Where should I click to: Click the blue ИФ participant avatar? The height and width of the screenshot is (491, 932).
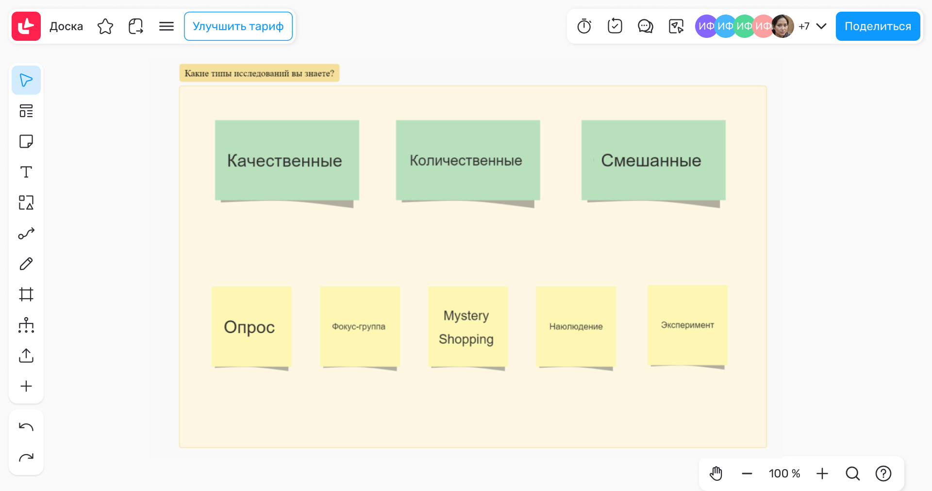(x=725, y=26)
